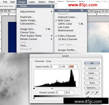Confirm Levels with the OK button
Image resolution: width=109 pixels, height=105 pixels.
(x=92, y=63)
